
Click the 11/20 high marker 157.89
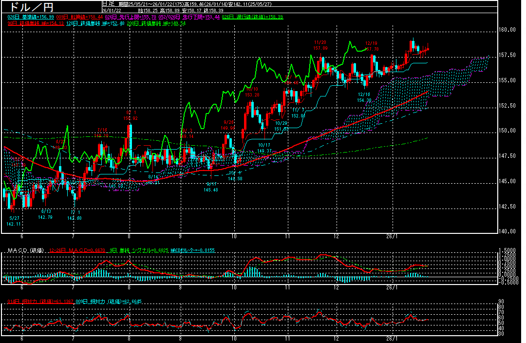tap(320, 45)
